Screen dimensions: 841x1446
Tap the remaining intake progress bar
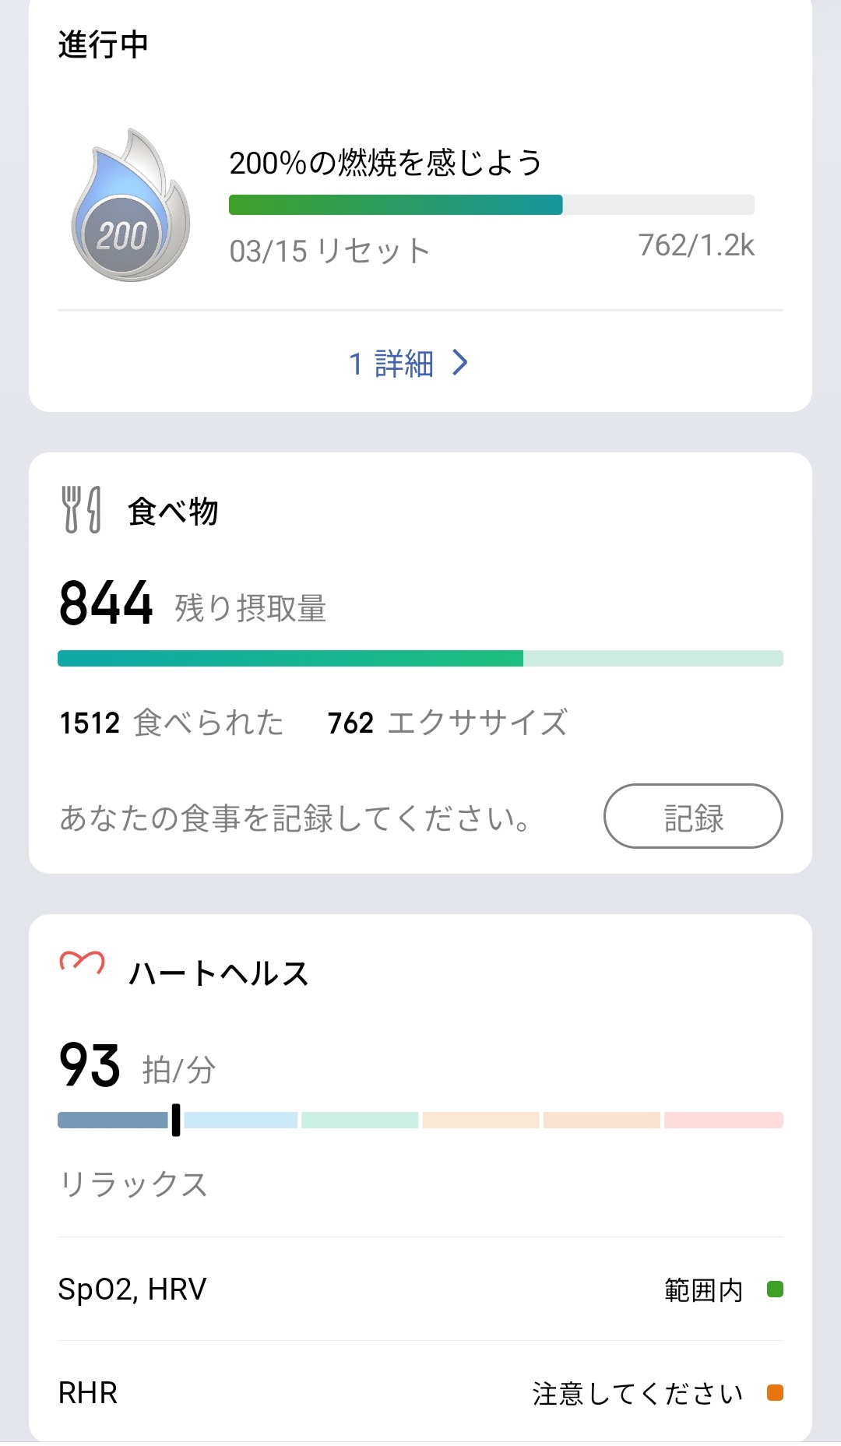[x=420, y=659]
